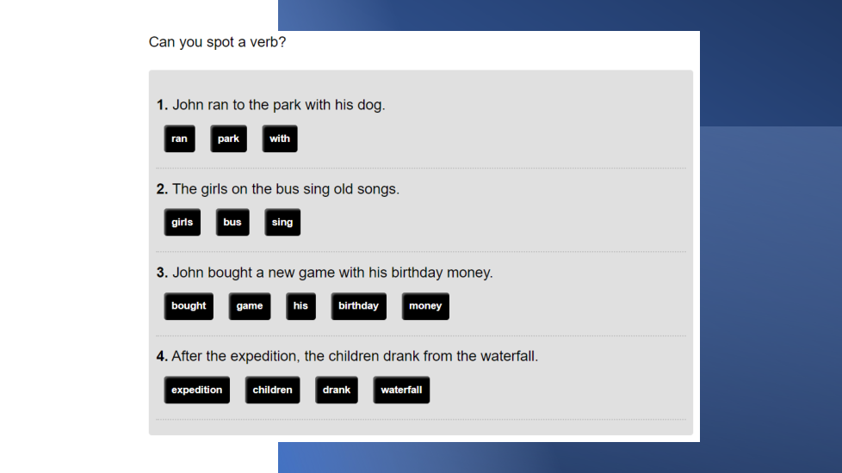Select the "park" word button
The image size is (842, 473).
click(228, 138)
